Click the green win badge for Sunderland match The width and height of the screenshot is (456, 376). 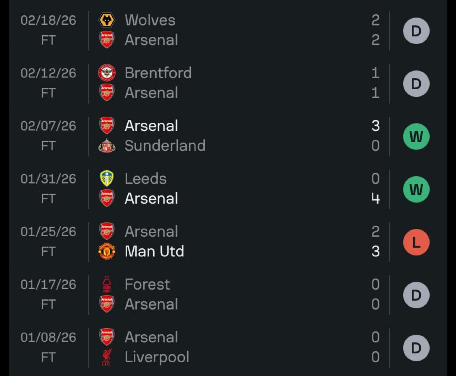[x=416, y=137]
